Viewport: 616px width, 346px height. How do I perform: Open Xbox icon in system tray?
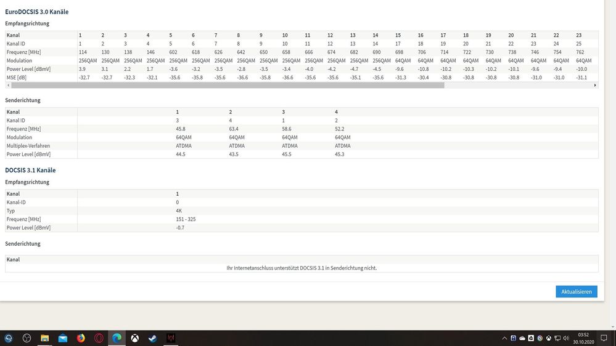click(x=548, y=338)
